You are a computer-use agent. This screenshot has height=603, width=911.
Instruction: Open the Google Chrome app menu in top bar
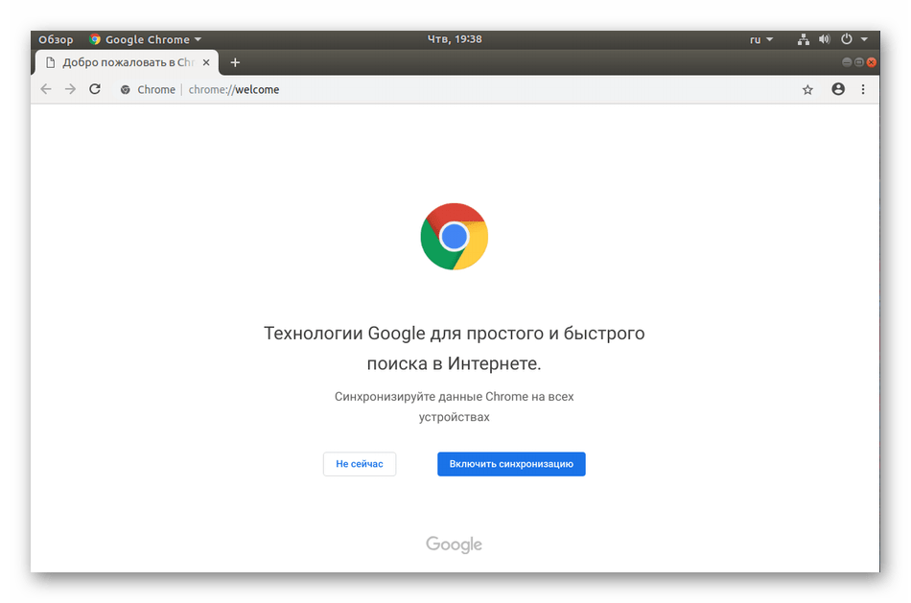(146, 39)
